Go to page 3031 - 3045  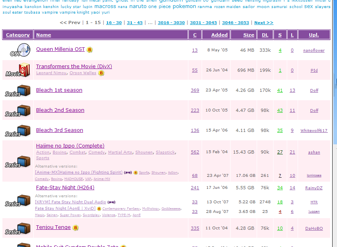[x=203, y=22]
